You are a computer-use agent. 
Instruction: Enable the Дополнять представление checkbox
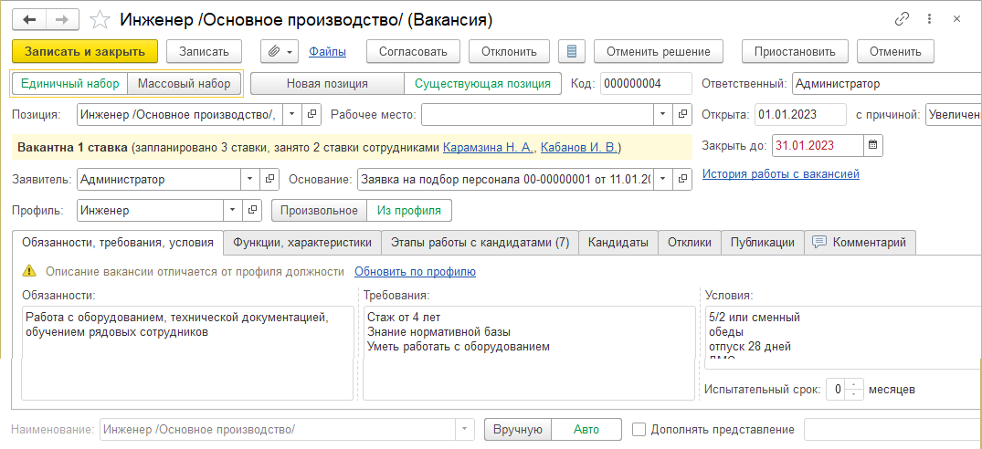[x=639, y=430]
